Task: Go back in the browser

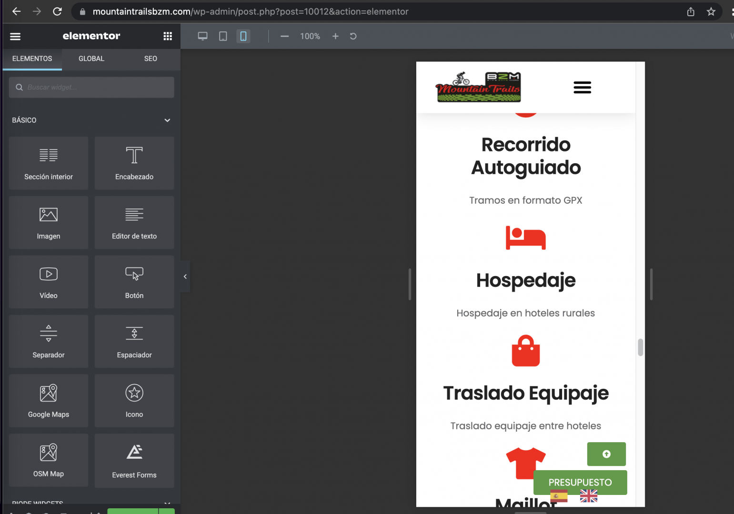Action: point(17,11)
